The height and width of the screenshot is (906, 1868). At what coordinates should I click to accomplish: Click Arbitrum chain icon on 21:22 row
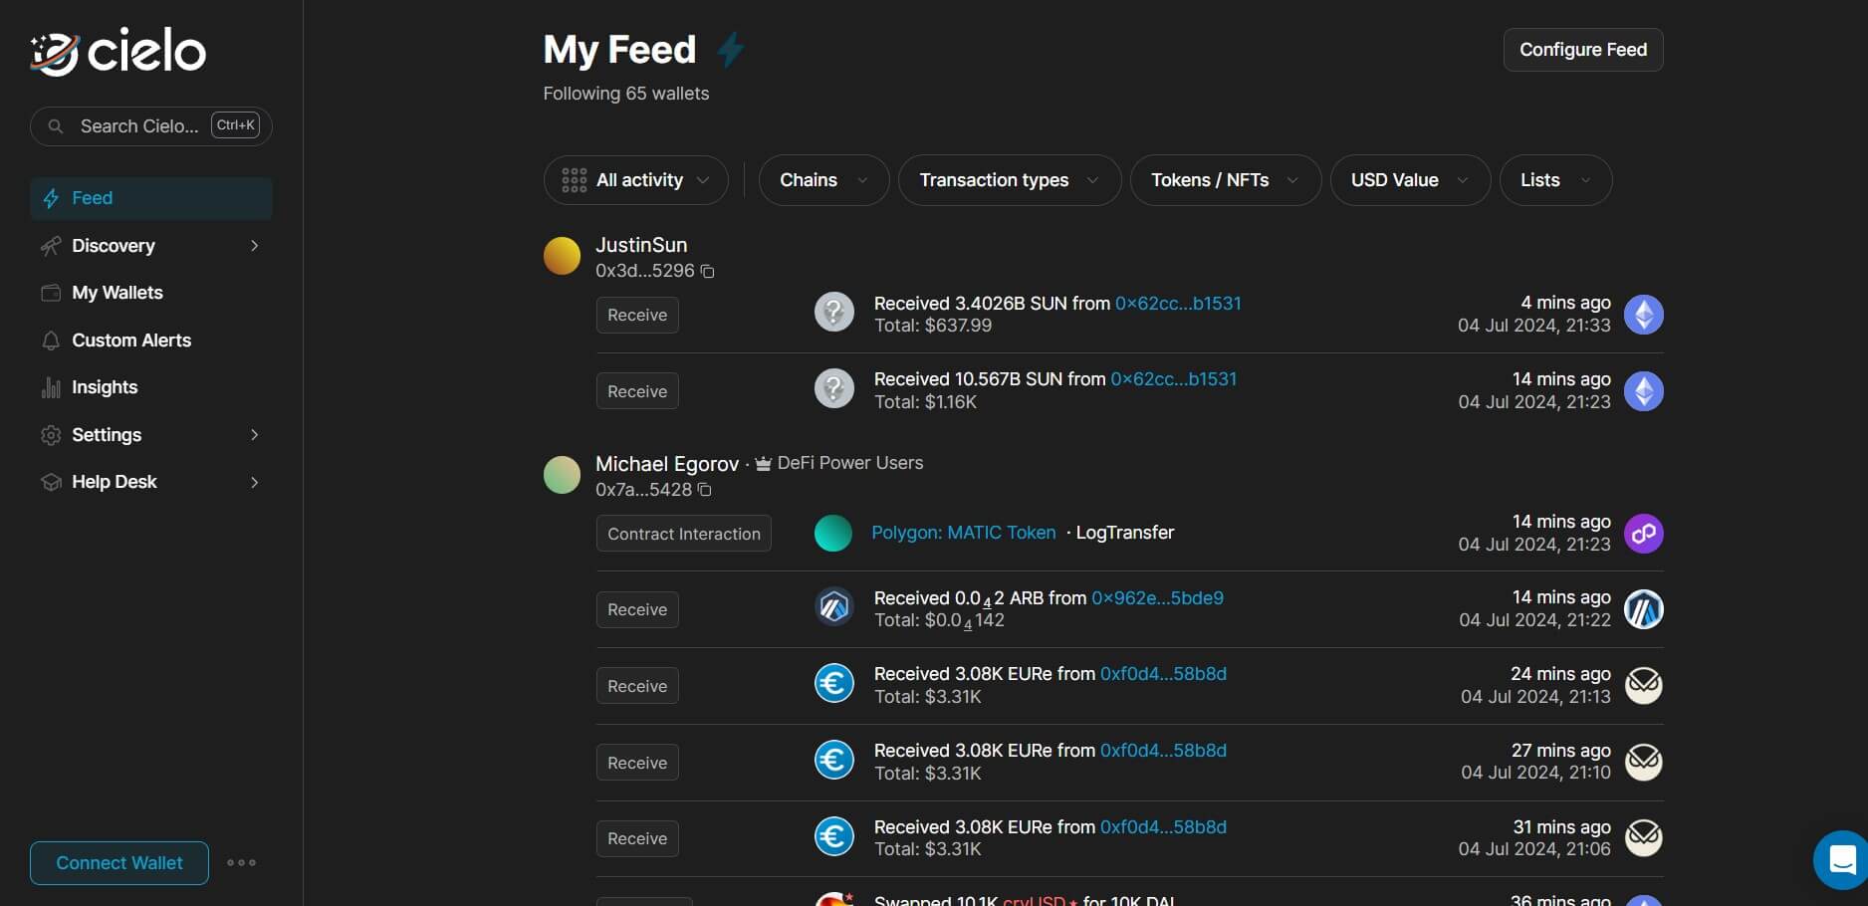[1644, 609]
